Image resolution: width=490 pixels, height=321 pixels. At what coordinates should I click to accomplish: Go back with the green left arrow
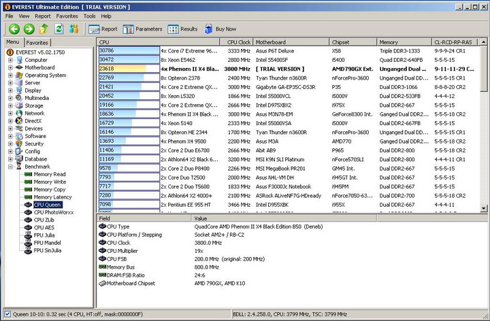[x=14, y=29]
